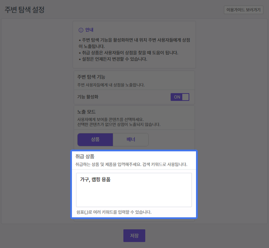
Task: Click the 노출 모드 section heading
Action: (x=86, y=112)
